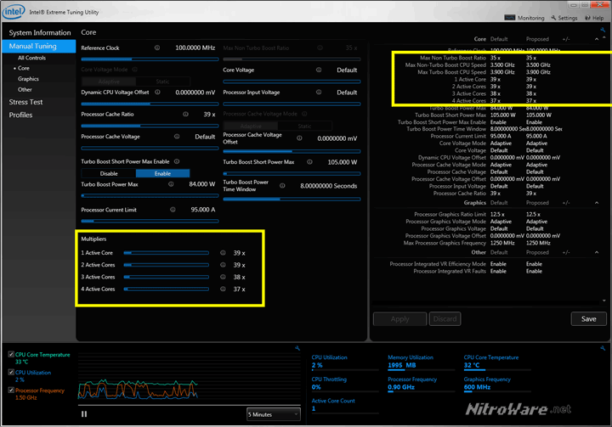This screenshot has width=612, height=427.
Task: Click the 100.0000 MHz reference clock value
Action: pos(195,48)
